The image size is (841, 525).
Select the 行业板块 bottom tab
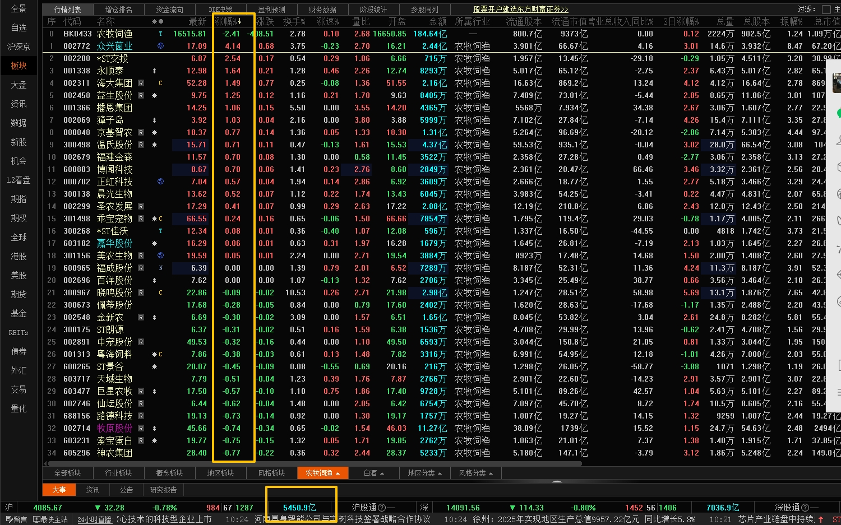pos(118,473)
